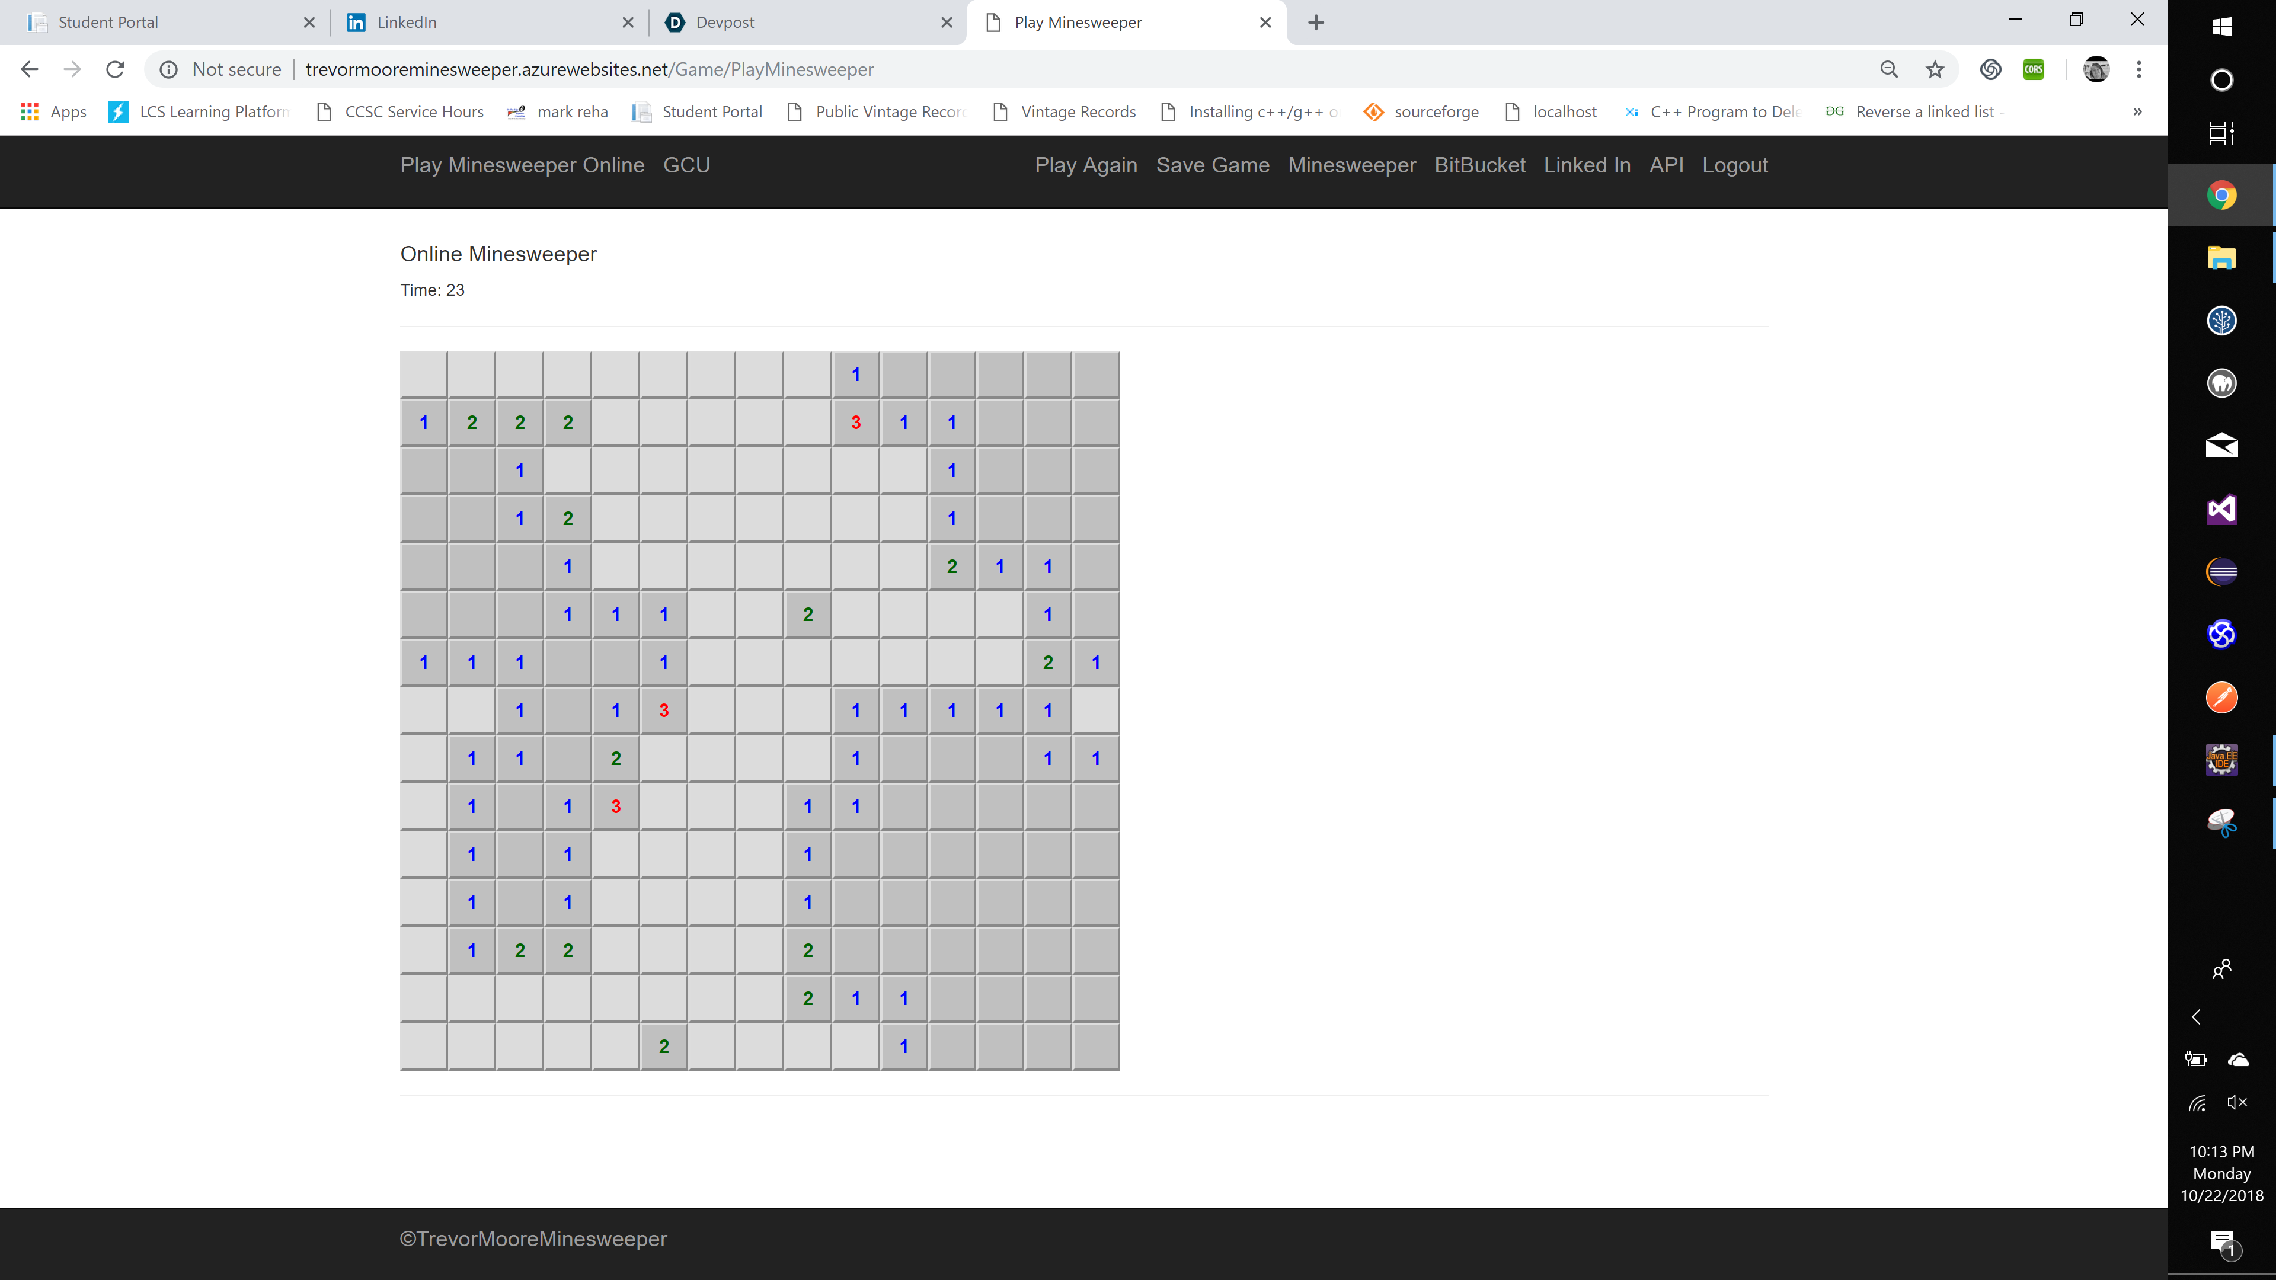This screenshot has height=1280, width=2276.
Task: Expand the hidden system tray icons arrow
Action: click(x=2195, y=1017)
